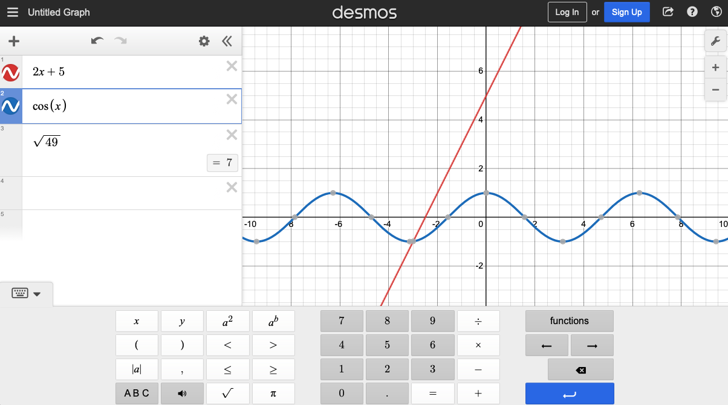Click the empty expression row 4

[x=121, y=193]
